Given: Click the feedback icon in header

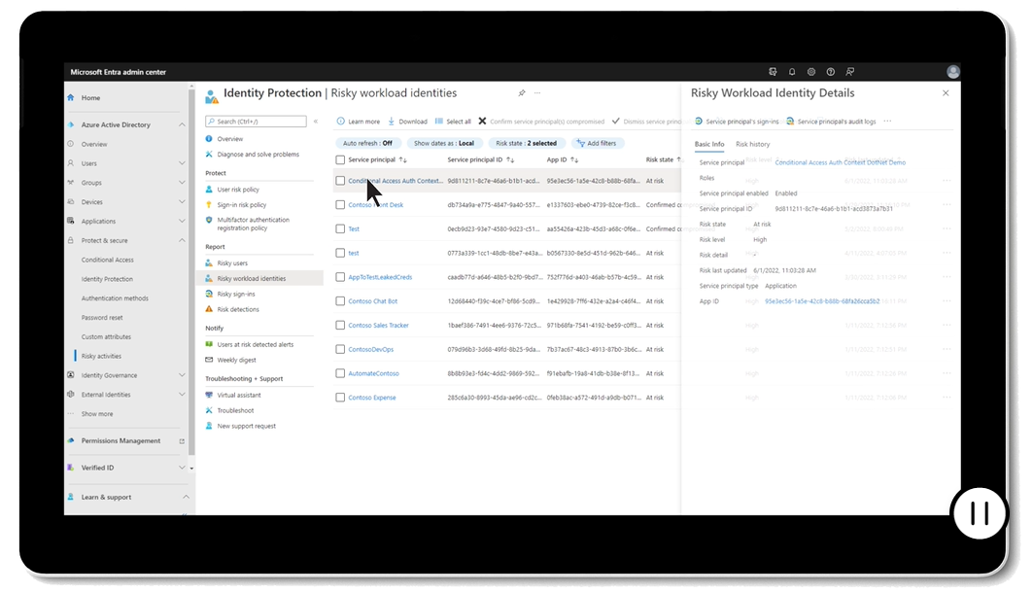Looking at the screenshot, I should 850,72.
